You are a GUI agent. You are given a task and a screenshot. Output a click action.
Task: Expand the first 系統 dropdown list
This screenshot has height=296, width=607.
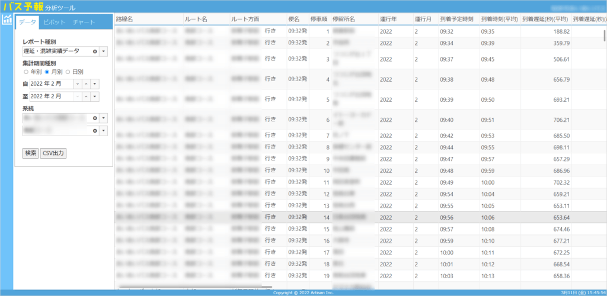coord(103,117)
